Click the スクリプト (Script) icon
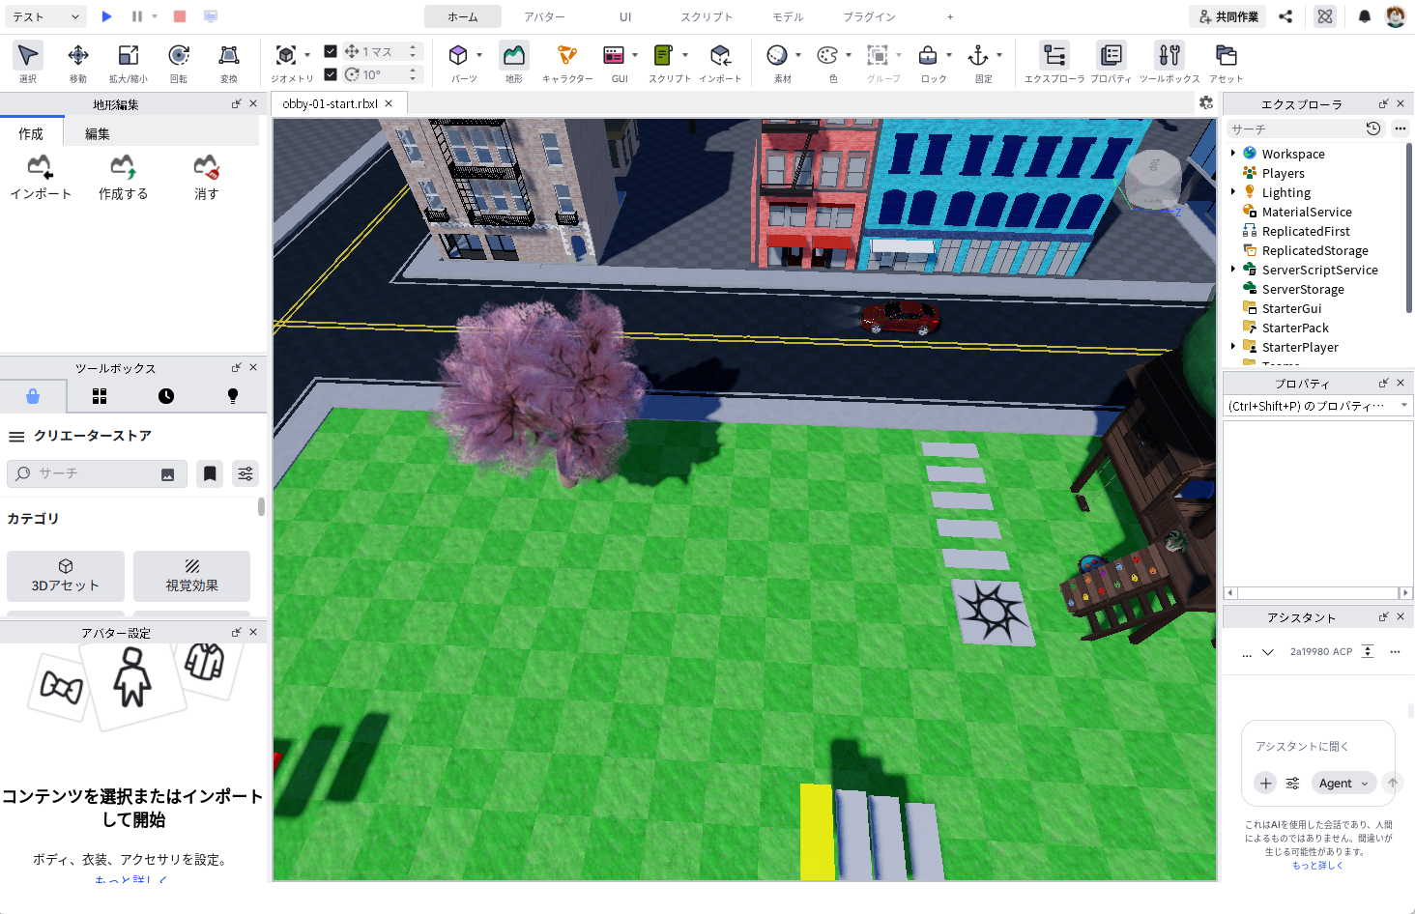The image size is (1415, 914). [663, 55]
